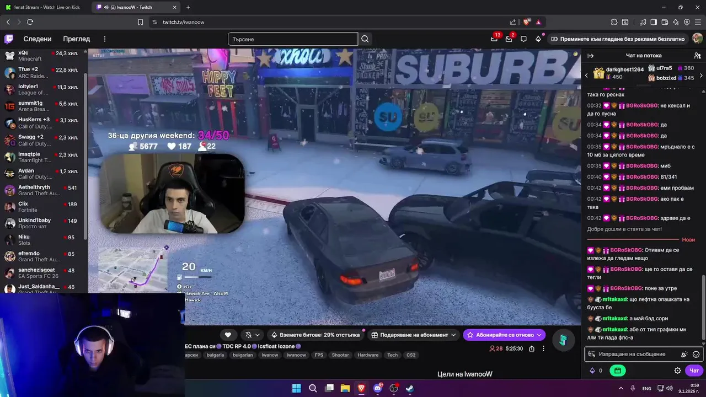The image size is (706, 397).
Task: Click the green channel points rewards button
Action: [x=617, y=371]
